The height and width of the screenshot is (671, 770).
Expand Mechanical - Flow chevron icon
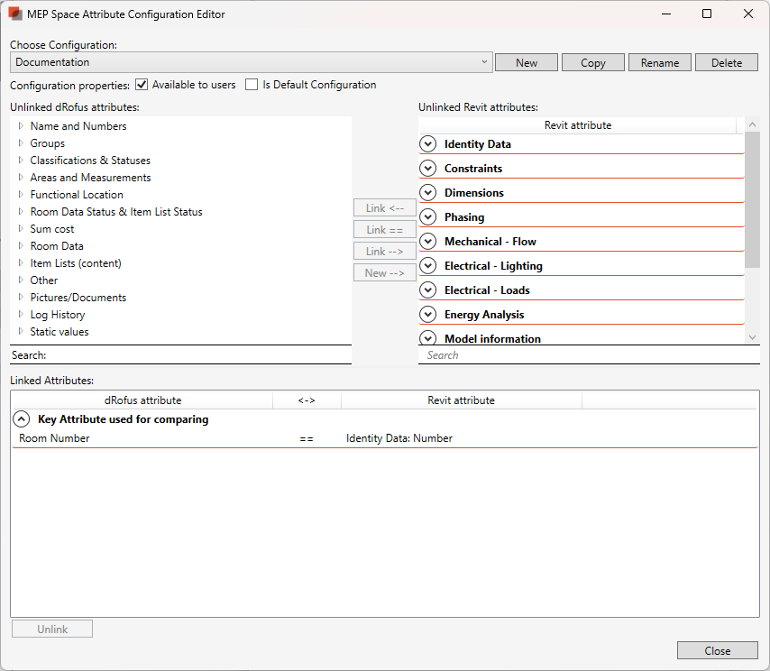pos(428,242)
